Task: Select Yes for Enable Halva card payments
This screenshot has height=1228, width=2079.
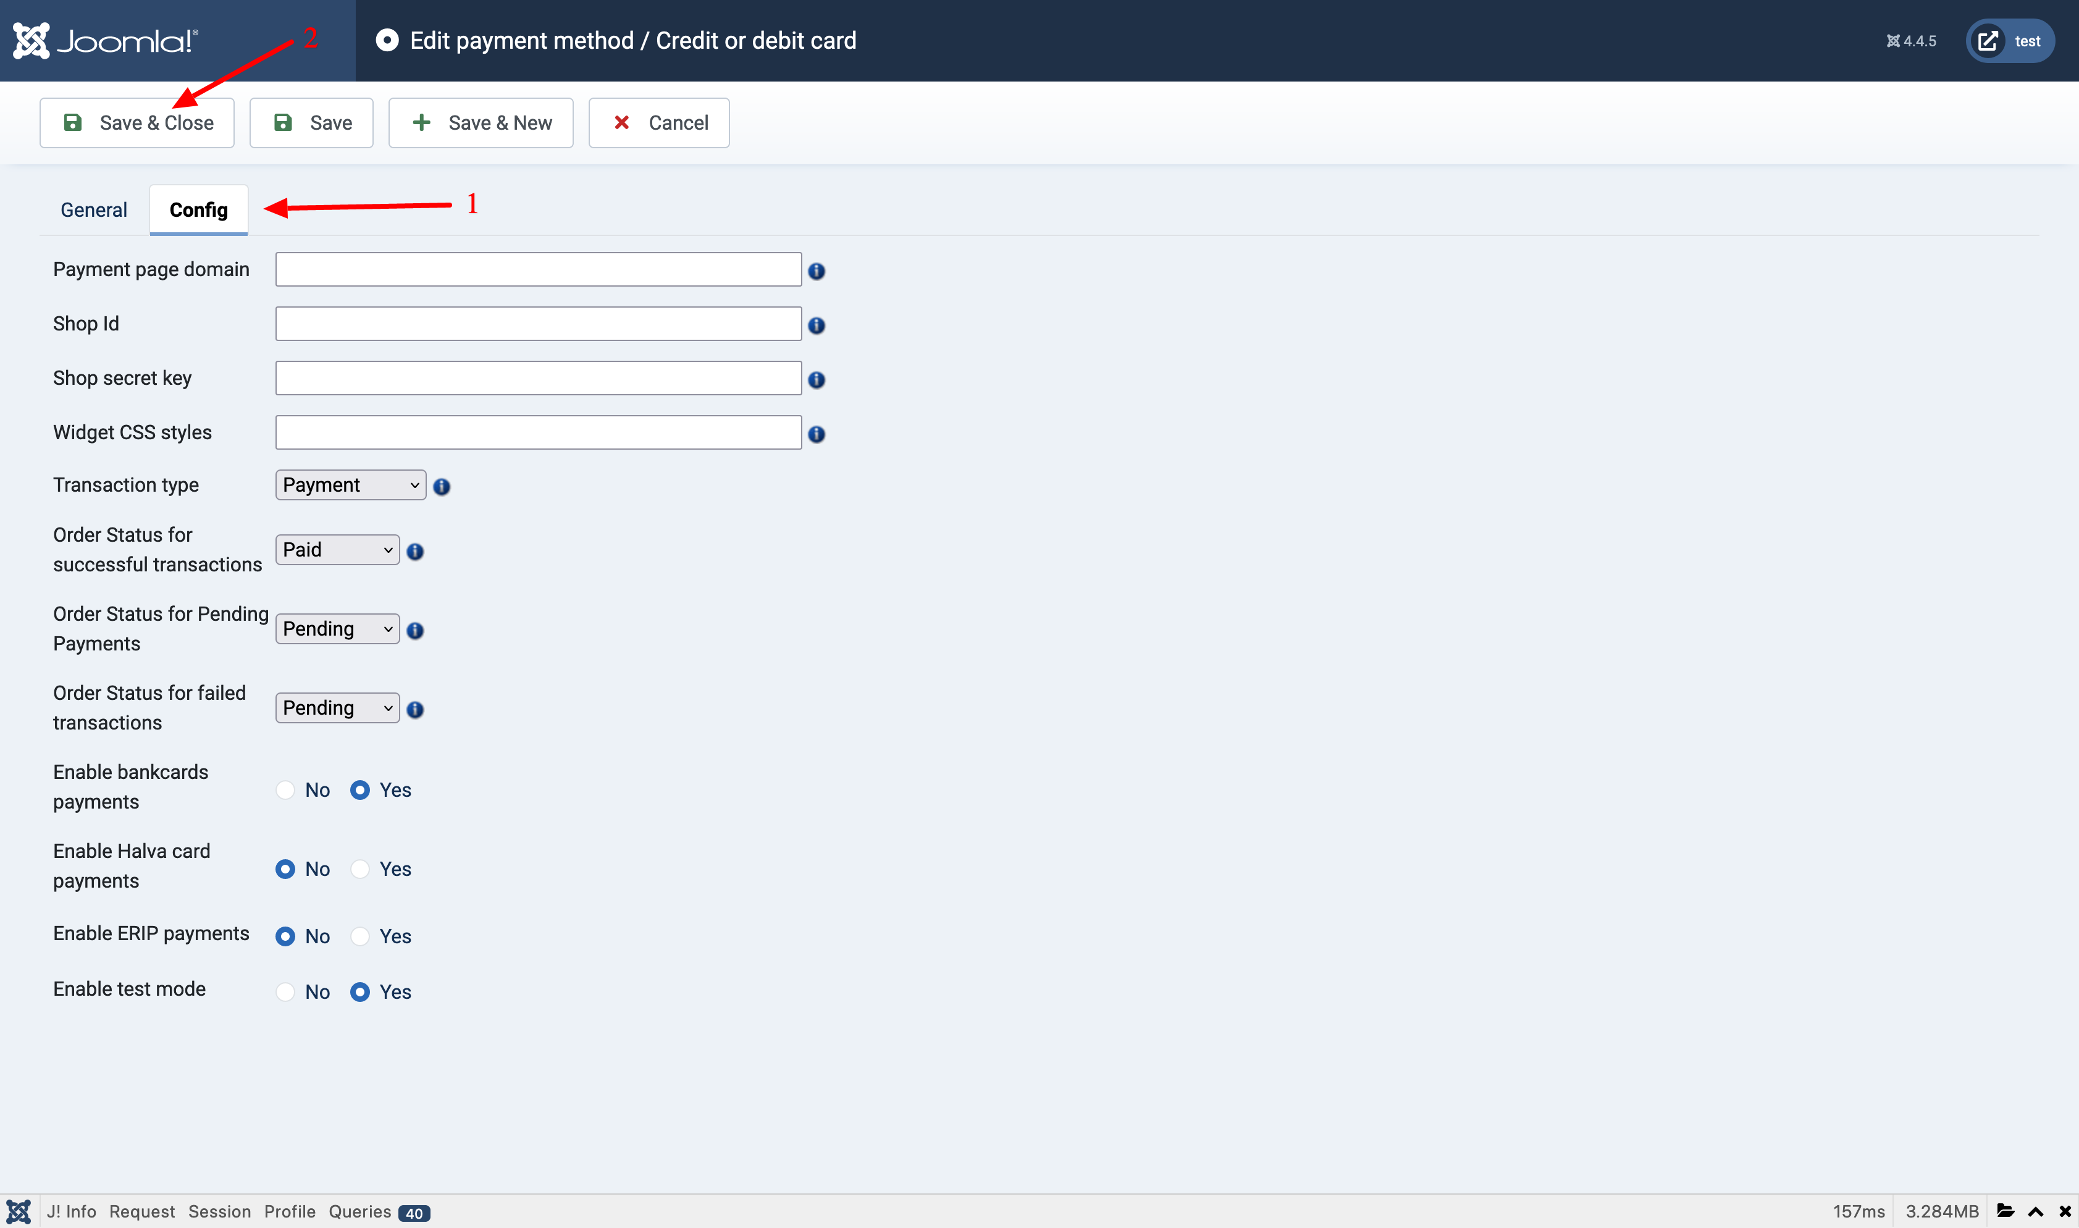Action: [x=360, y=869]
